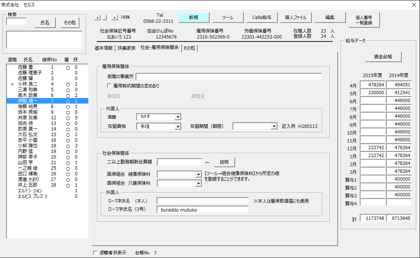The image size is (420, 258).
Task: Enable the 雇用契約期間の定めあり checkbox
Action: [110, 86]
